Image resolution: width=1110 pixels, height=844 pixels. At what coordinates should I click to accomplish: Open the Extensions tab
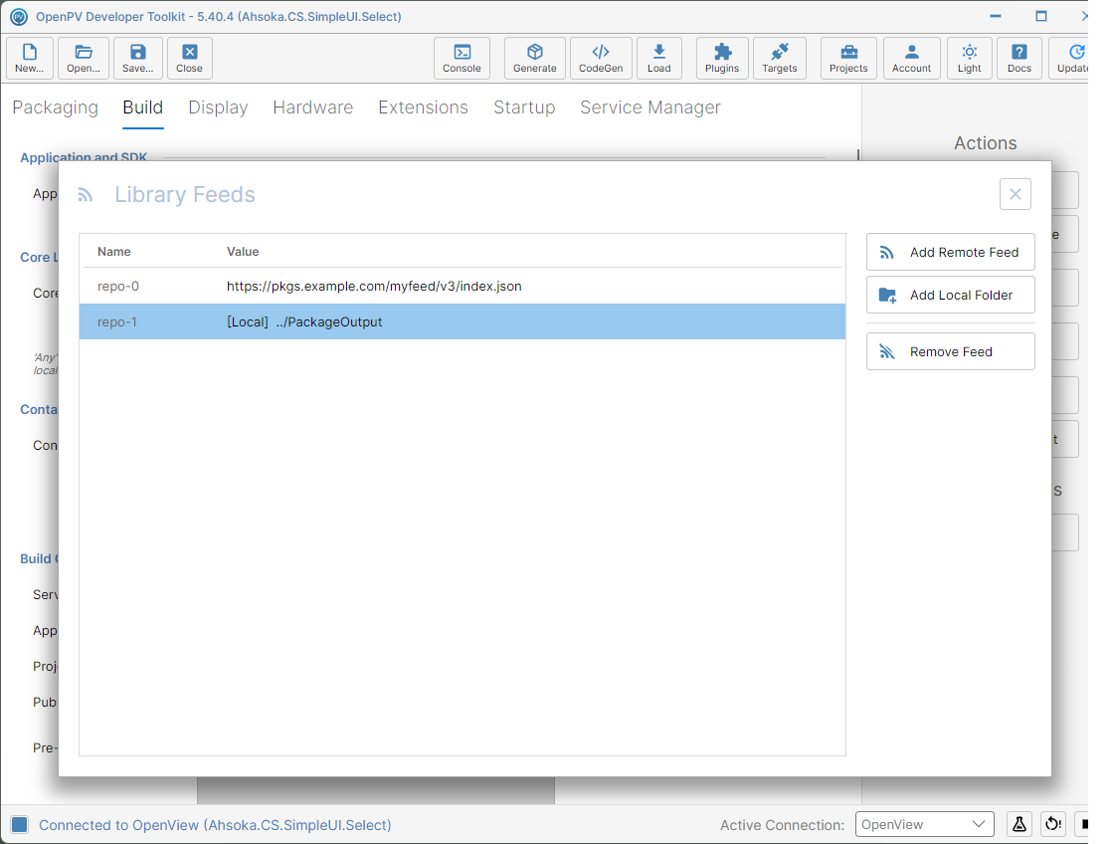pos(424,107)
